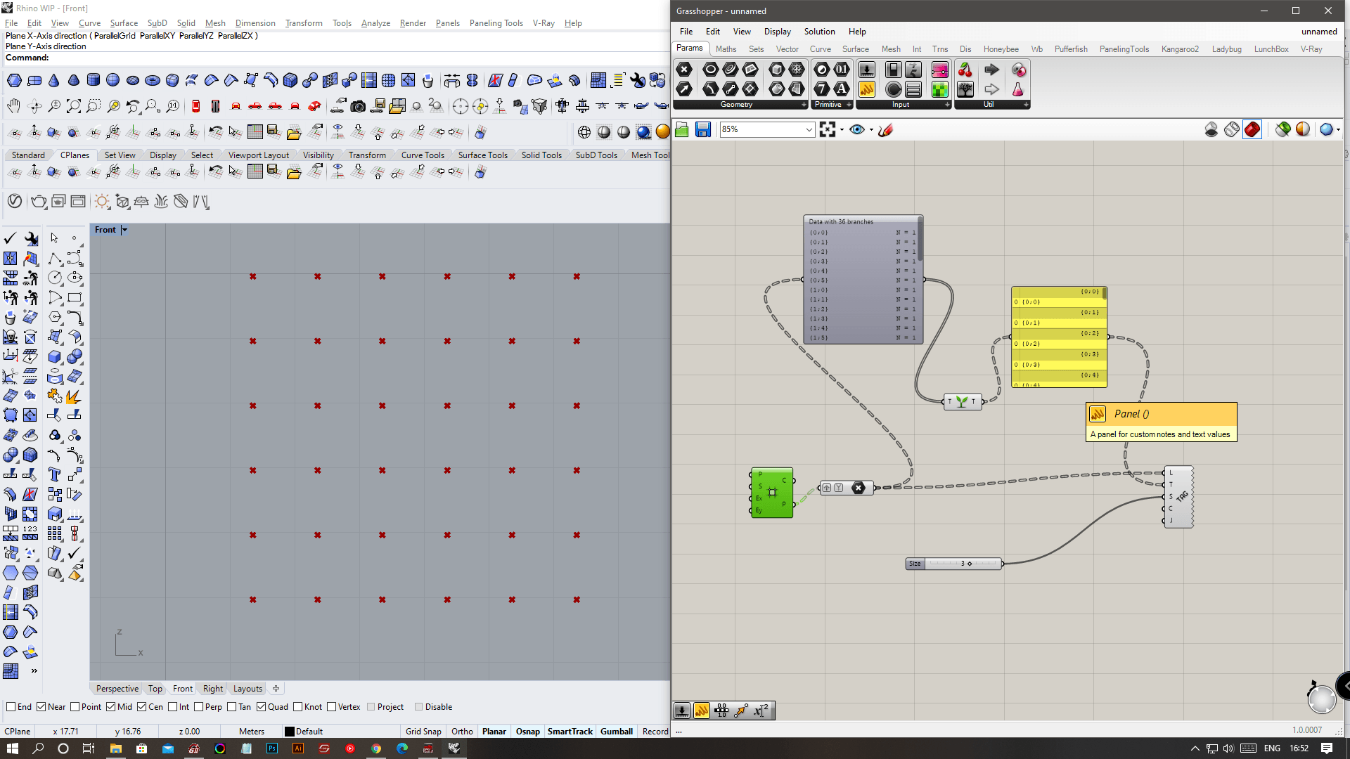Viewport: 1350px width, 759px height.
Task: Enable the Point osnap checkbox
Action: click(x=75, y=707)
